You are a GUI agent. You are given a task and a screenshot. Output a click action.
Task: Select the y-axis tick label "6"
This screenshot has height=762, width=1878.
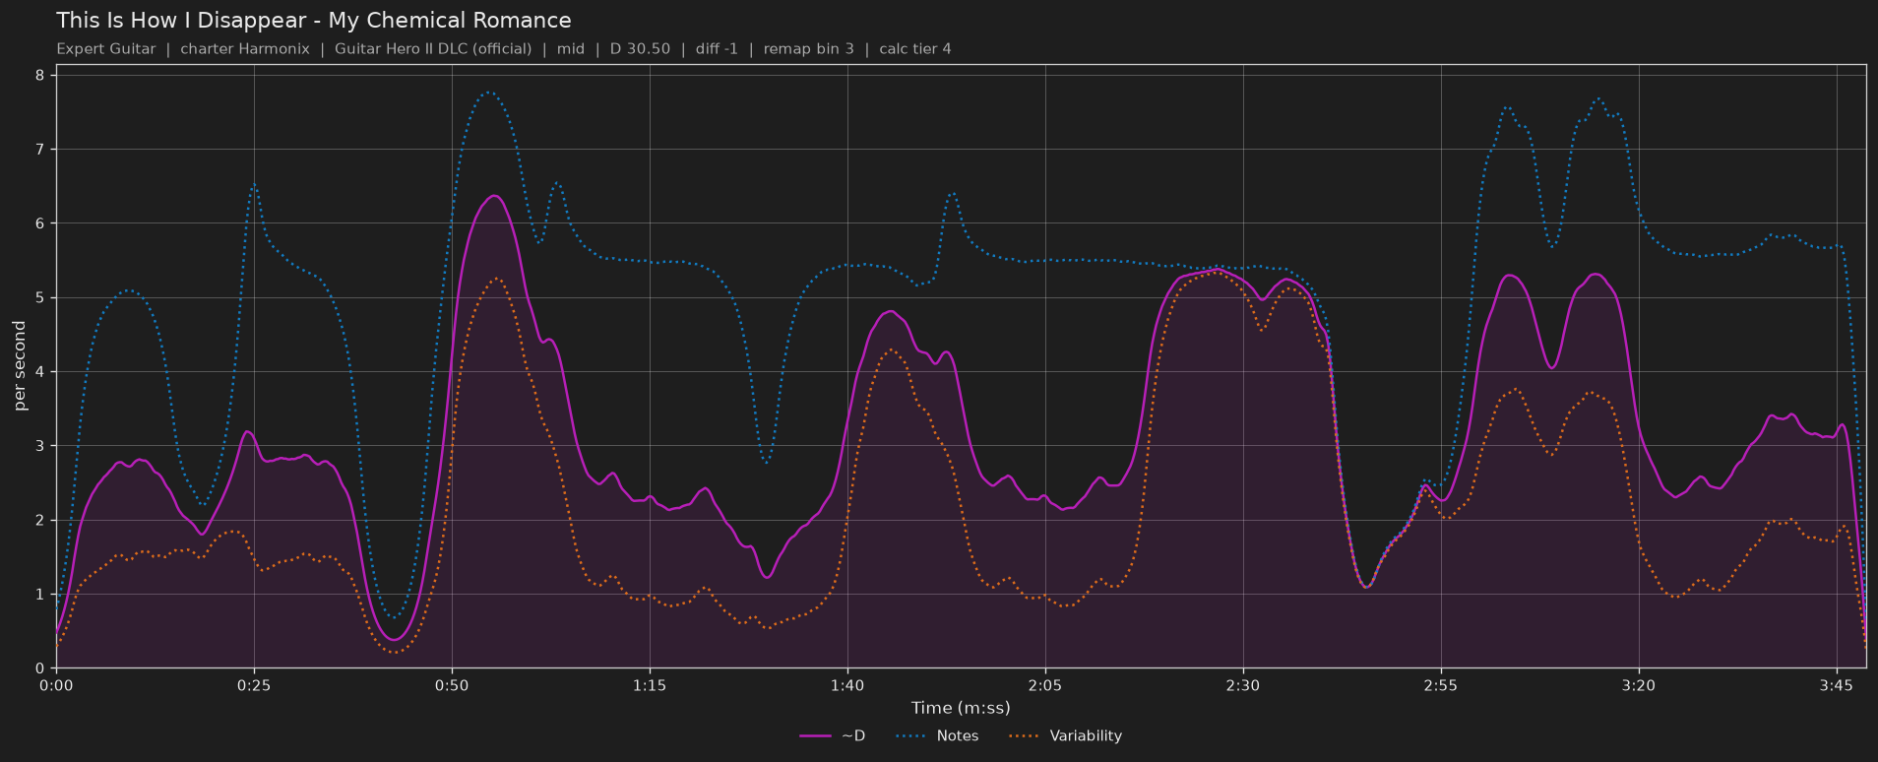tap(40, 223)
